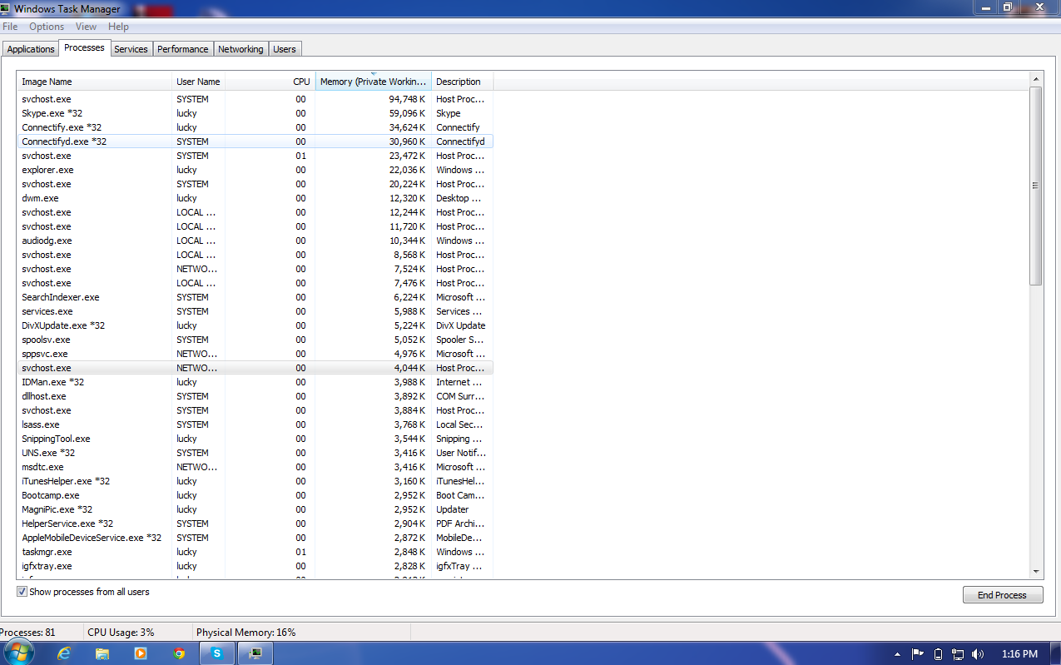Viewport: 1061px width, 665px height.
Task: Select the AppleMobileDeviceService.exe *32 process
Action: tap(255, 538)
